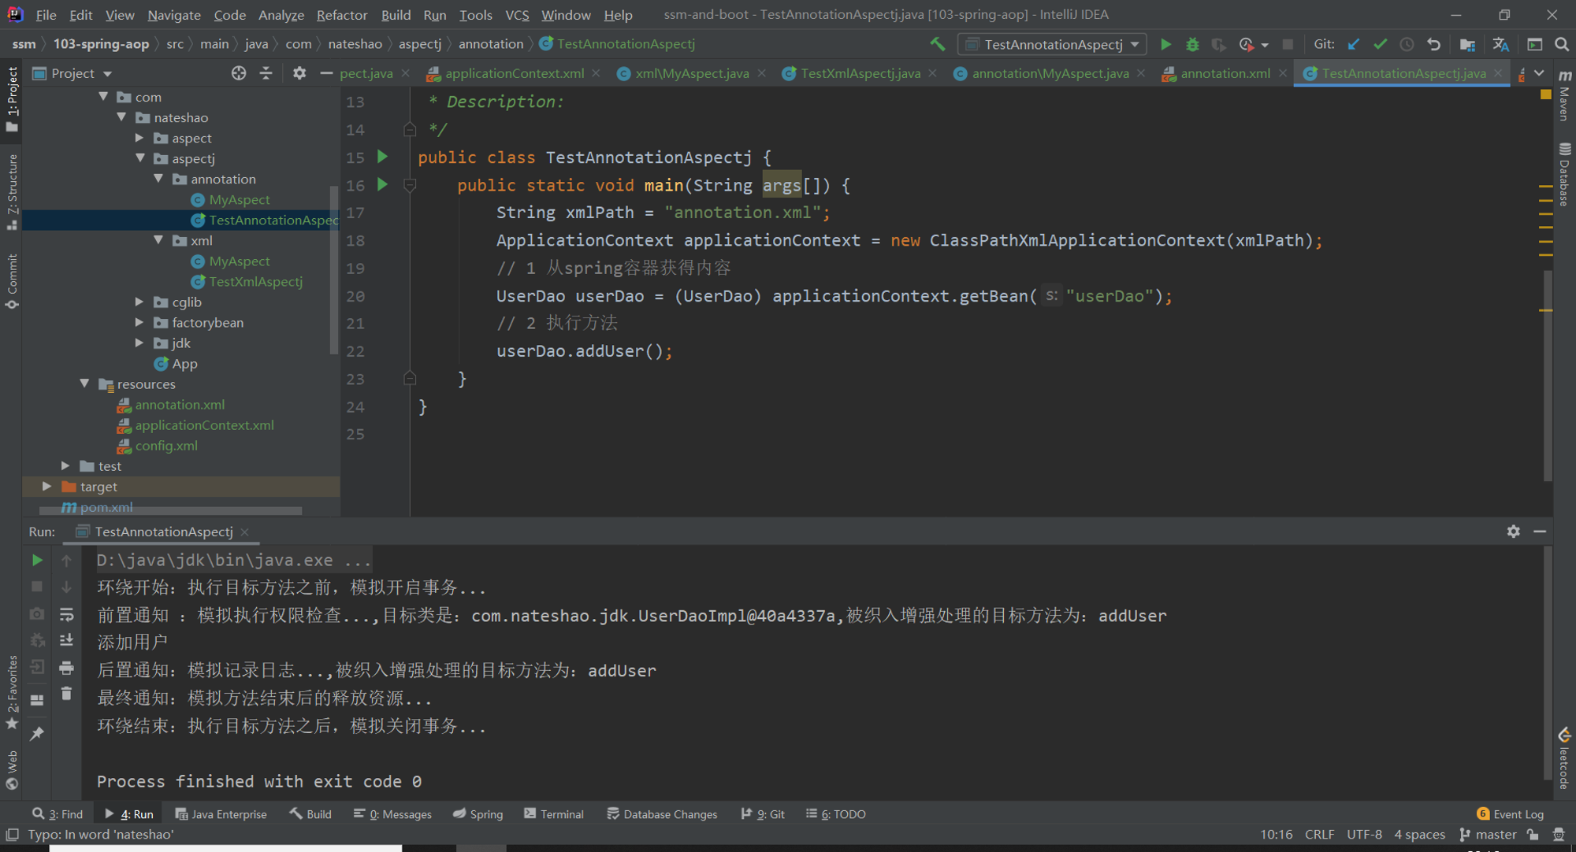1576x852 pixels.
Task: Change CRLF line separator in status bar
Action: [1319, 834]
